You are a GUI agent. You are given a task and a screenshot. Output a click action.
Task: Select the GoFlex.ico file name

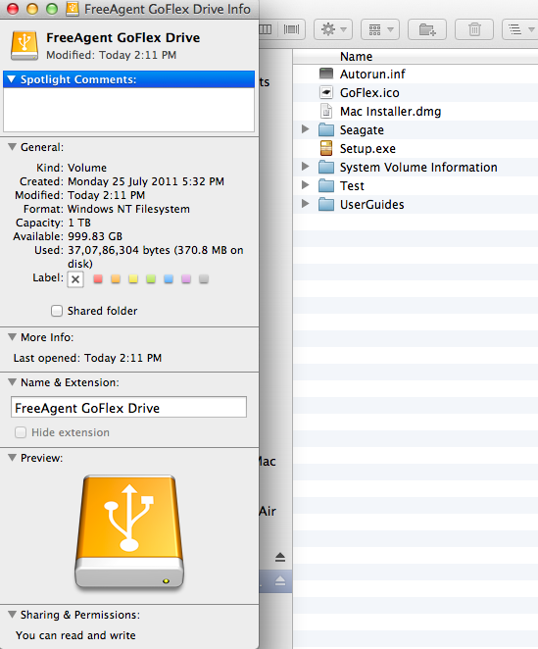coord(369,93)
